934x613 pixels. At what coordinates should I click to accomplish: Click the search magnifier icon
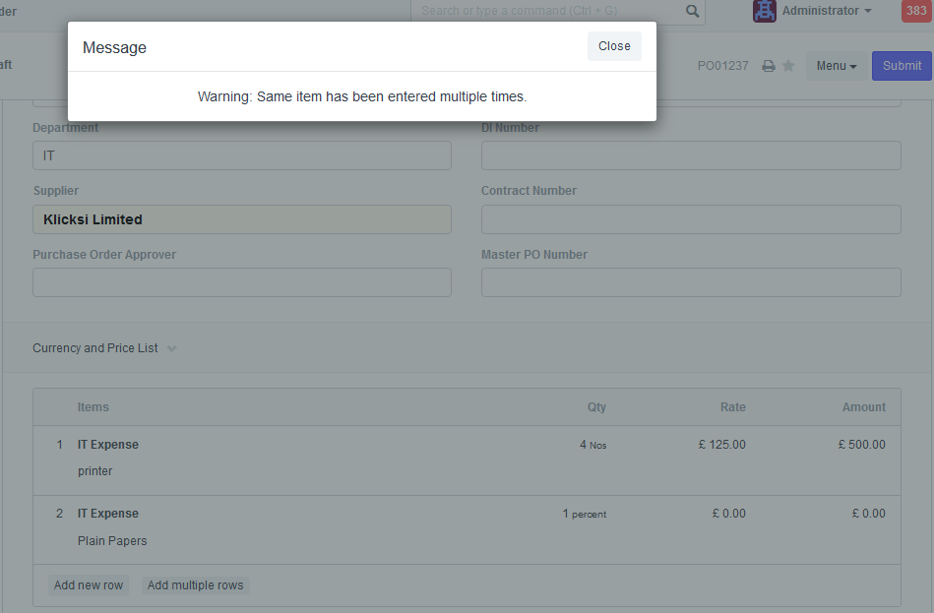tap(692, 11)
